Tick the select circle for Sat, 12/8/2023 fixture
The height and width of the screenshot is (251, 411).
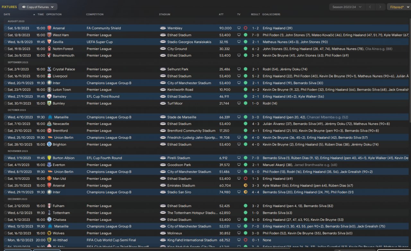click(5, 35)
